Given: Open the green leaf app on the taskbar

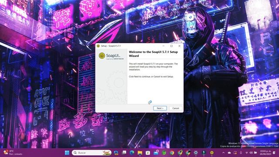Looking at the screenshot, I should point(164,153).
